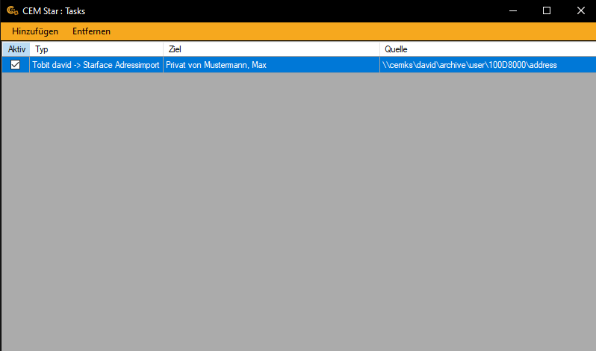Select the Tobit david -> Starface Adressimport cell
The width and height of the screenshot is (596, 351).
[96, 65]
